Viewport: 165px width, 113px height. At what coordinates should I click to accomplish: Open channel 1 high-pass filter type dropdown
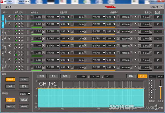click(53, 17)
